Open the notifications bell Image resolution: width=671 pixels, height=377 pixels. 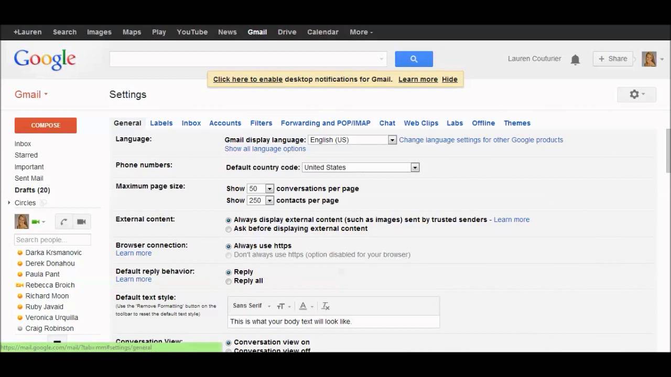click(575, 60)
